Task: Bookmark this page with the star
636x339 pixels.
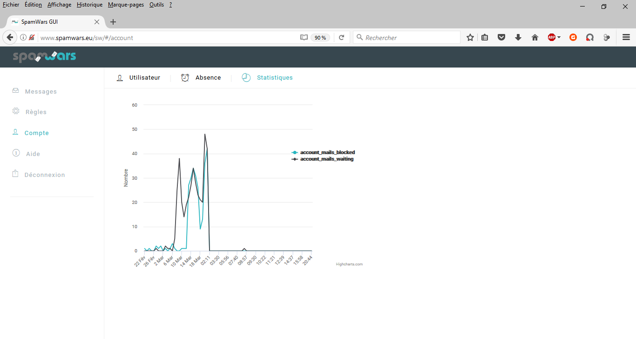Action: (x=470, y=37)
